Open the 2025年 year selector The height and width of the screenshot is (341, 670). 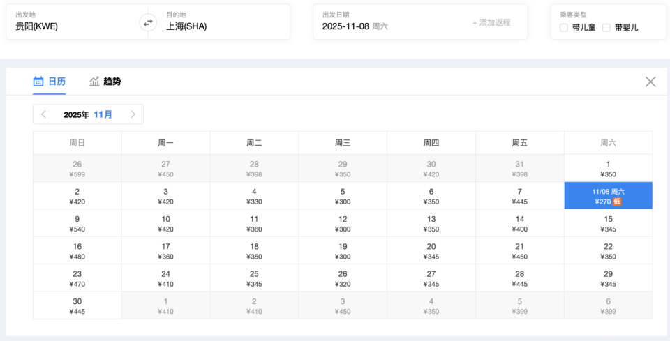pyautogui.click(x=76, y=114)
